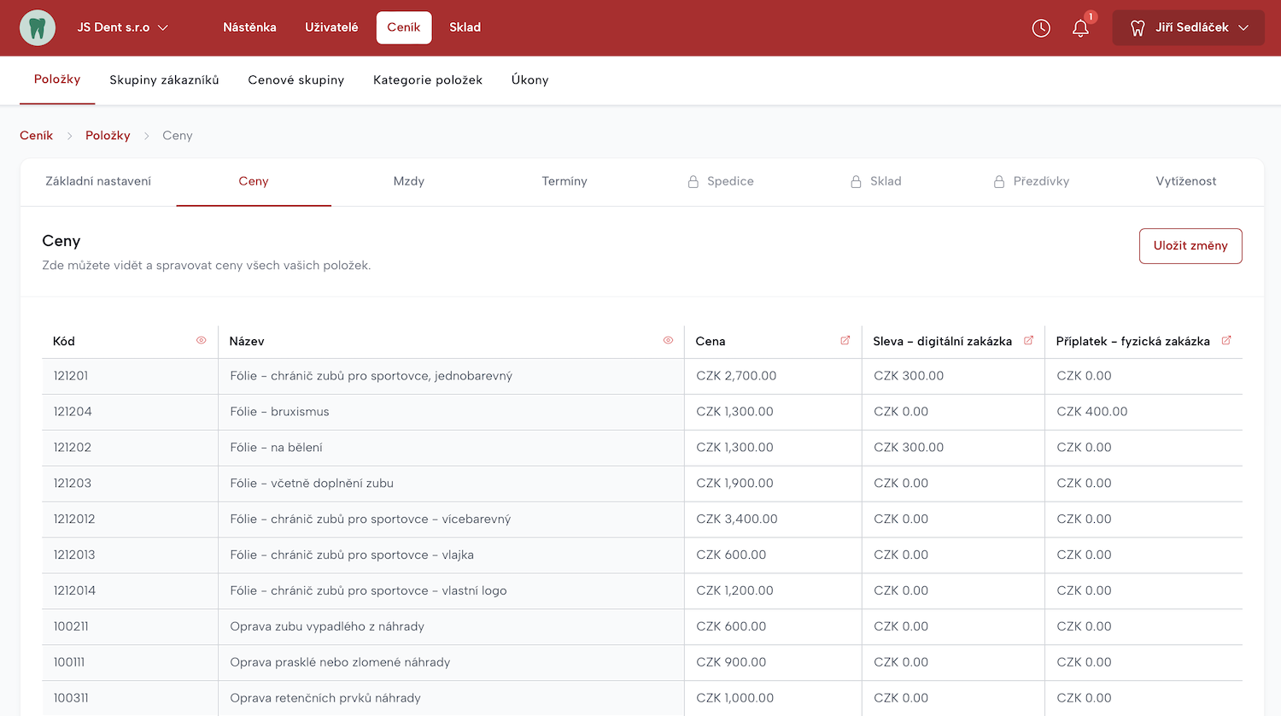Click tooth icon beside Jiří Sedláček
Screen dimensions: 1281x716
1138,28
